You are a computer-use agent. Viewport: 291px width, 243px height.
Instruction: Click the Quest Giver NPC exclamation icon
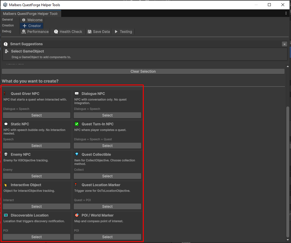click(x=5, y=94)
